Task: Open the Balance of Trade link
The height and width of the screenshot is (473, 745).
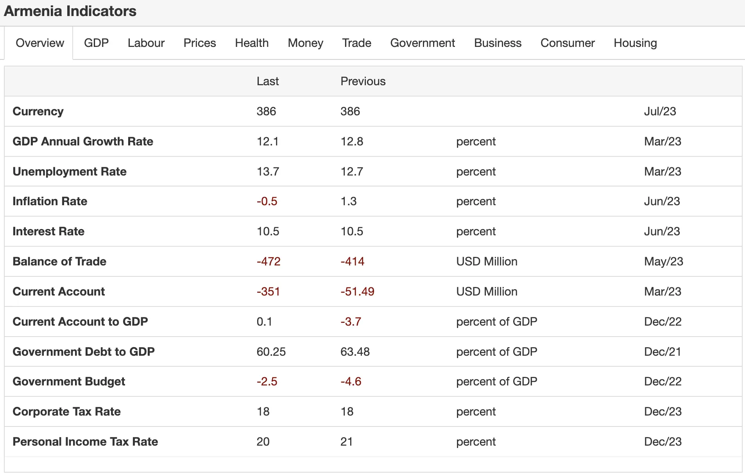Action: click(59, 262)
